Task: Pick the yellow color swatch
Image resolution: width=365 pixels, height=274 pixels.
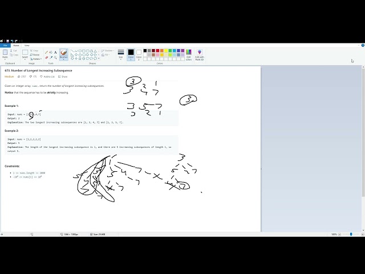Action: click(x=166, y=51)
